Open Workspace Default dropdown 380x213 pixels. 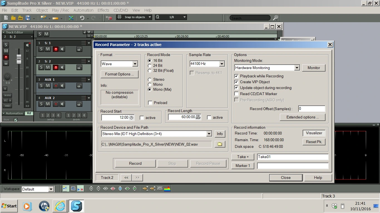(x=51, y=189)
